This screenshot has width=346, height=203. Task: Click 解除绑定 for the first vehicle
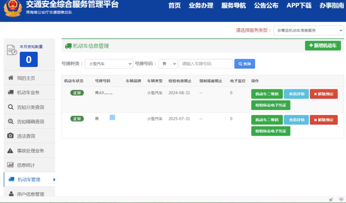coord(324,94)
